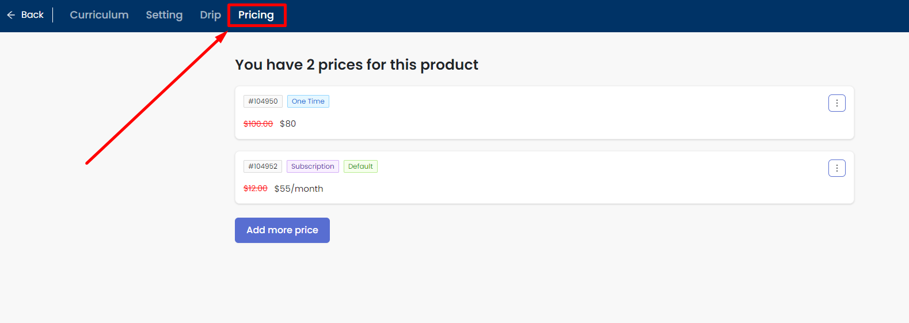Click the back arrow icon
Viewport: 909px width, 323px height.
point(11,15)
